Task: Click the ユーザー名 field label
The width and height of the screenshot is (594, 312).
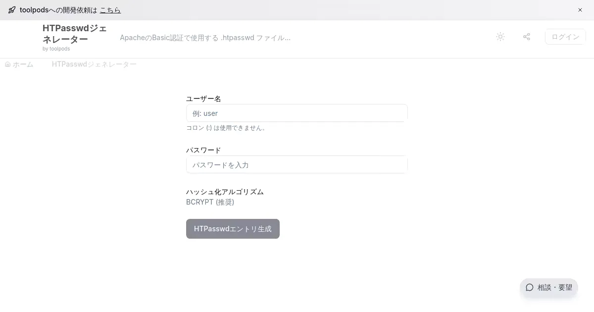Action: tap(203, 99)
